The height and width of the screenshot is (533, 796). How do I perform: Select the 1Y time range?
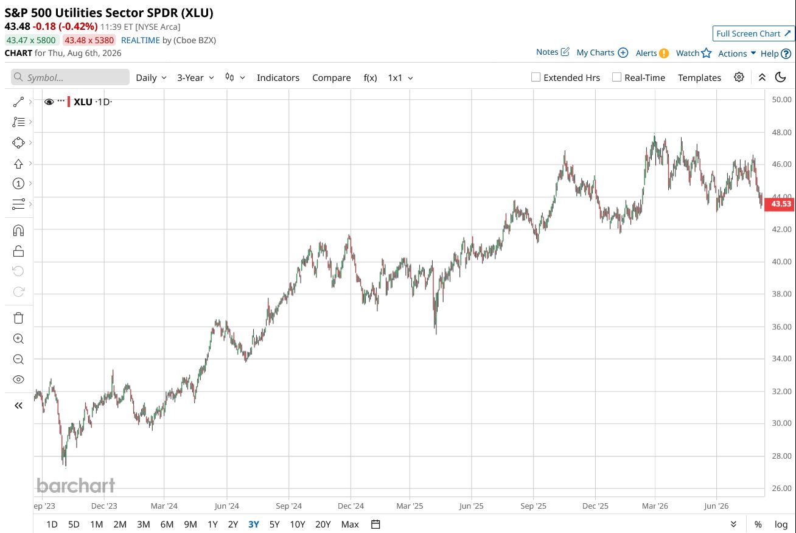click(212, 524)
